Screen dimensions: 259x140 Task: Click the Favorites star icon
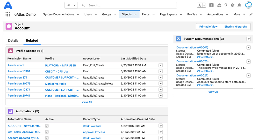[200, 5]
